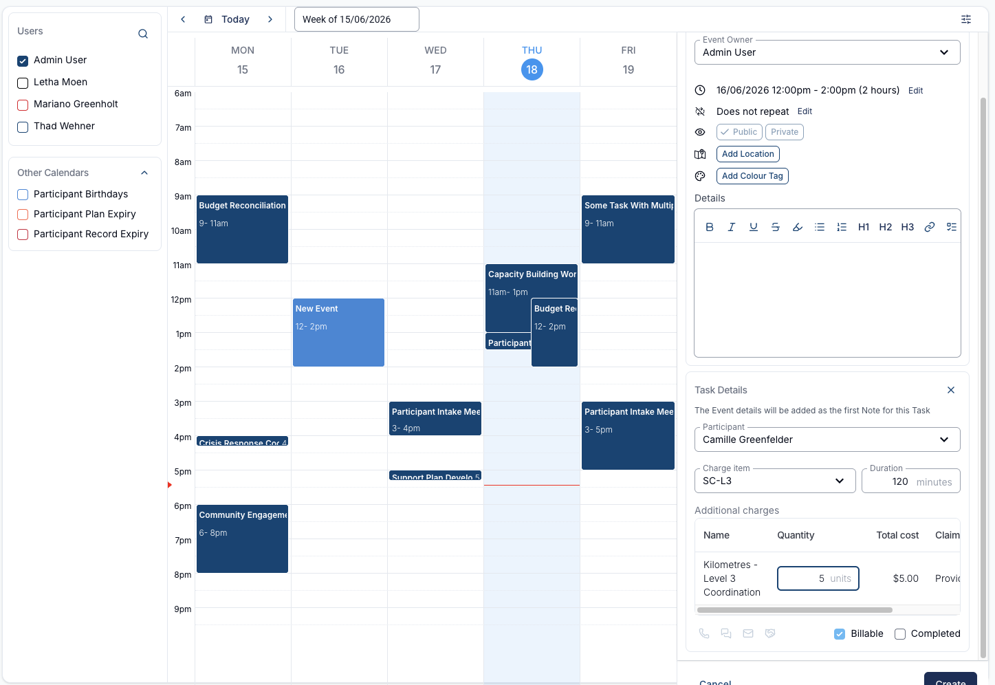The height and width of the screenshot is (685, 995).
Task: Edit the event date and time
Action: click(x=915, y=91)
